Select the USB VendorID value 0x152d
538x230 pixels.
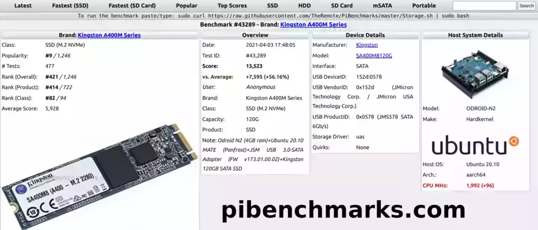pos(365,87)
